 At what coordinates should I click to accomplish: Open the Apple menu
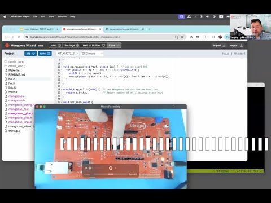5,17
